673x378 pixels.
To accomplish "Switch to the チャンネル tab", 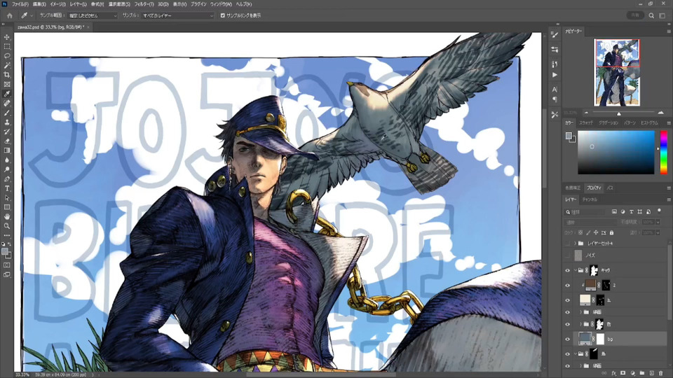I will click(590, 199).
